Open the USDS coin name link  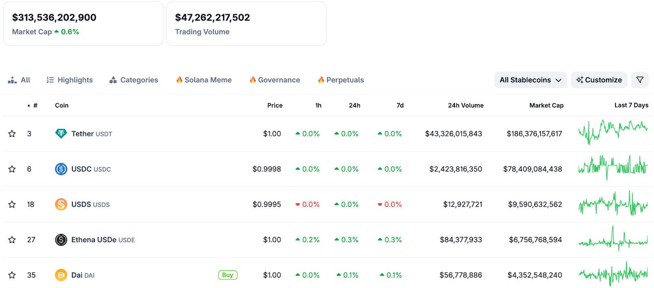(x=81, y=204)
